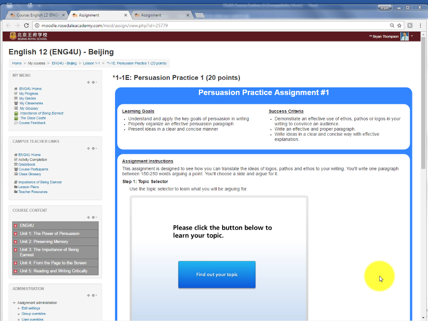Expand ENG4U section with plus icon
This screenshot has width=428, height=321.
15,226
